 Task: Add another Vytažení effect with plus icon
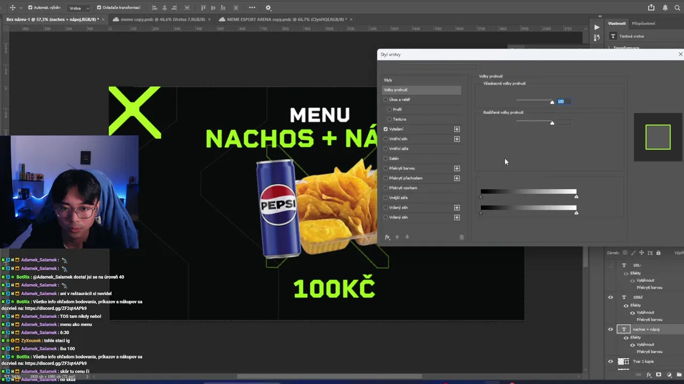pos(457,129)
